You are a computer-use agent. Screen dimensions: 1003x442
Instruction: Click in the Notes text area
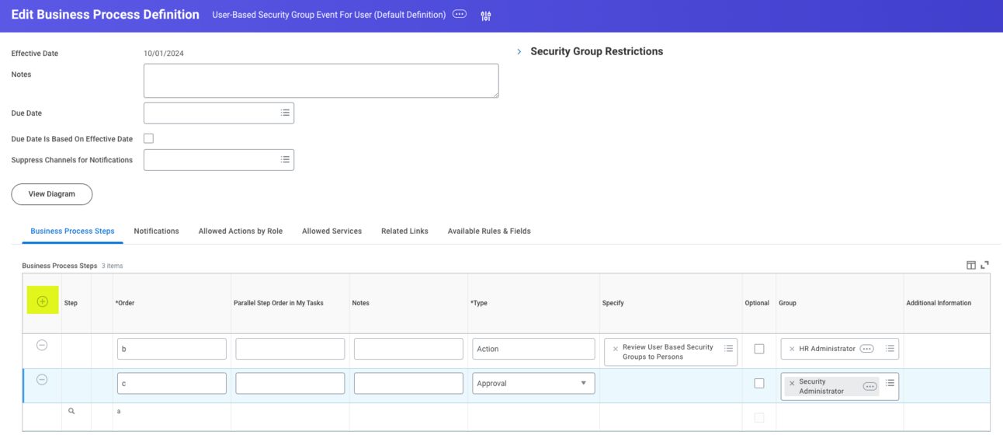pos(321,81)
